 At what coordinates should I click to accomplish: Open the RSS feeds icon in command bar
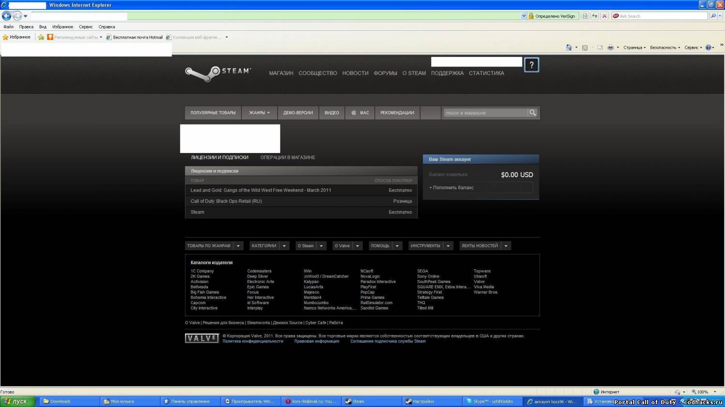(x=585, y=47)
